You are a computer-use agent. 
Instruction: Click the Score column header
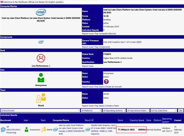coord(120,120)
